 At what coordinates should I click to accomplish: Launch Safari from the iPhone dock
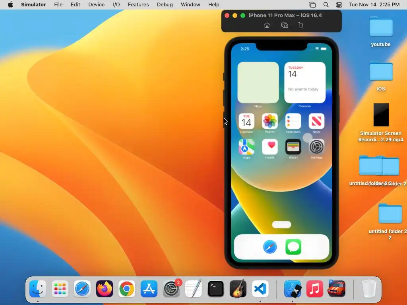(270, 247)
